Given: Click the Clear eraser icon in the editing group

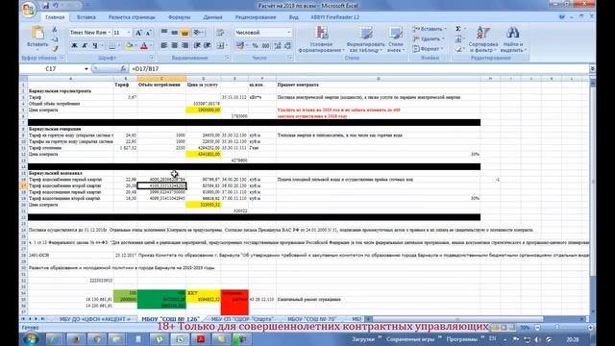Looking at the screenshot, I should (x=458, y=49).
